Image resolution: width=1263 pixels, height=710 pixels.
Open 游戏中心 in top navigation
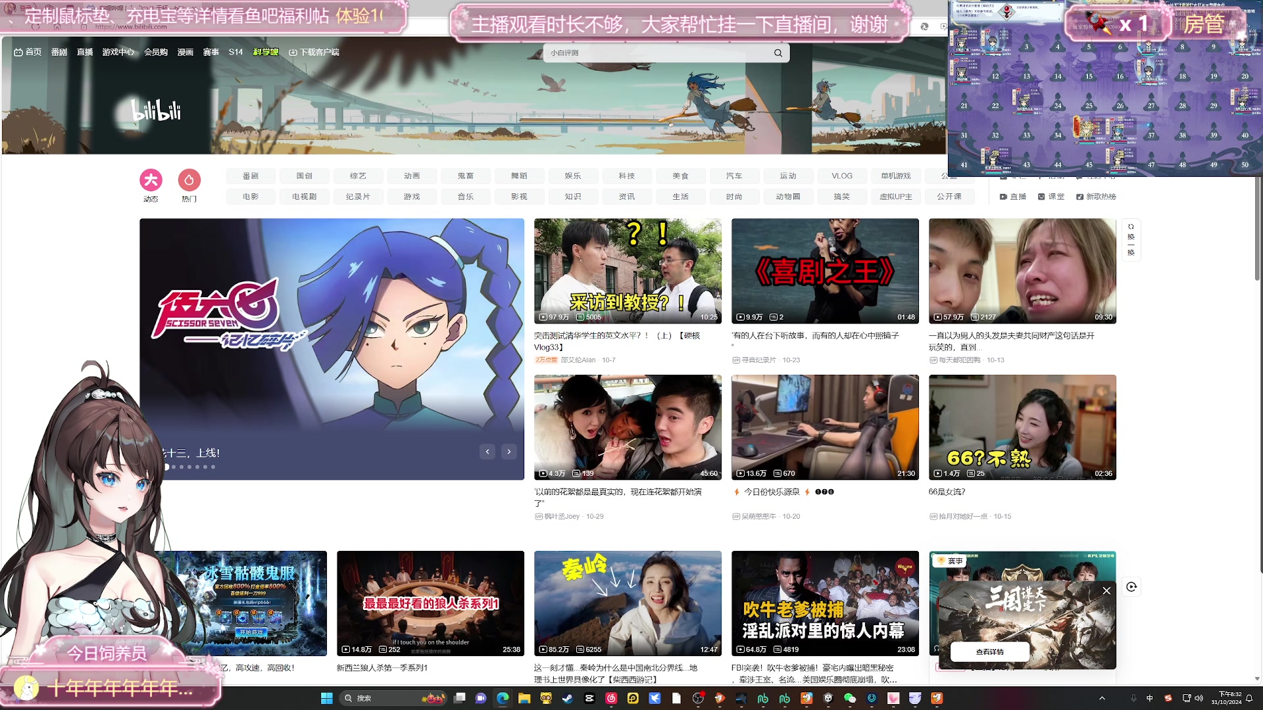pos(118,52)
